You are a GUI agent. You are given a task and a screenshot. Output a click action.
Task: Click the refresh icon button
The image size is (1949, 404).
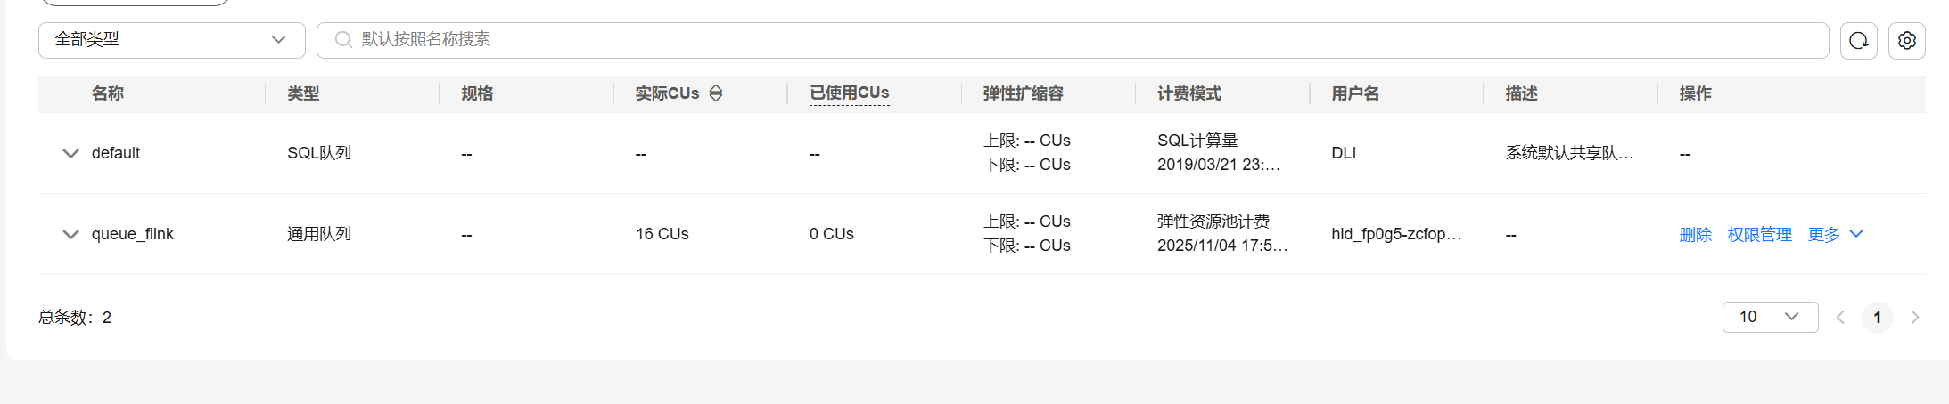[1858, 41]
